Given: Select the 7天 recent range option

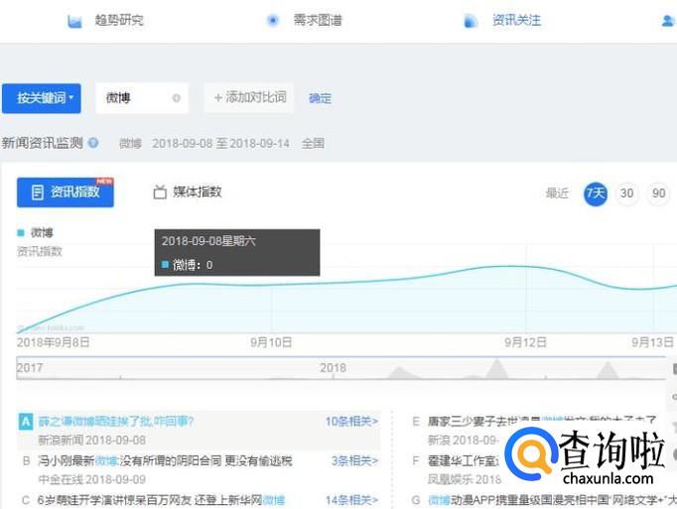Looking at the screenshot, I should [x=596, y=193].
